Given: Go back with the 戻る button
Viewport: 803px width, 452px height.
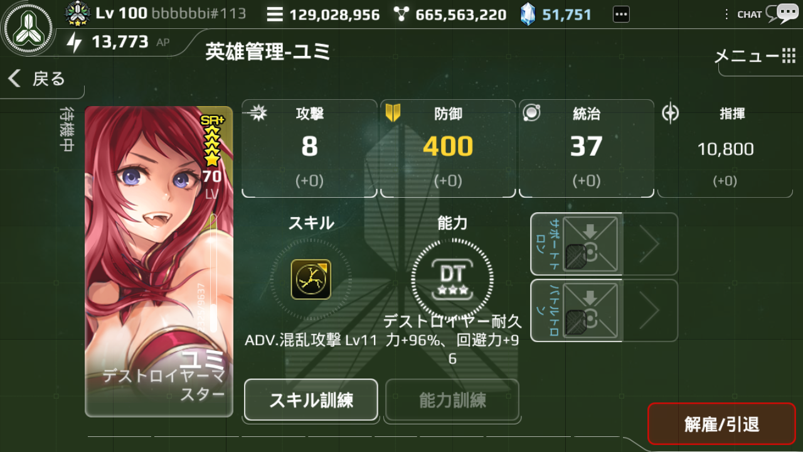Looking at the screenshot, I should pos(38,78).
